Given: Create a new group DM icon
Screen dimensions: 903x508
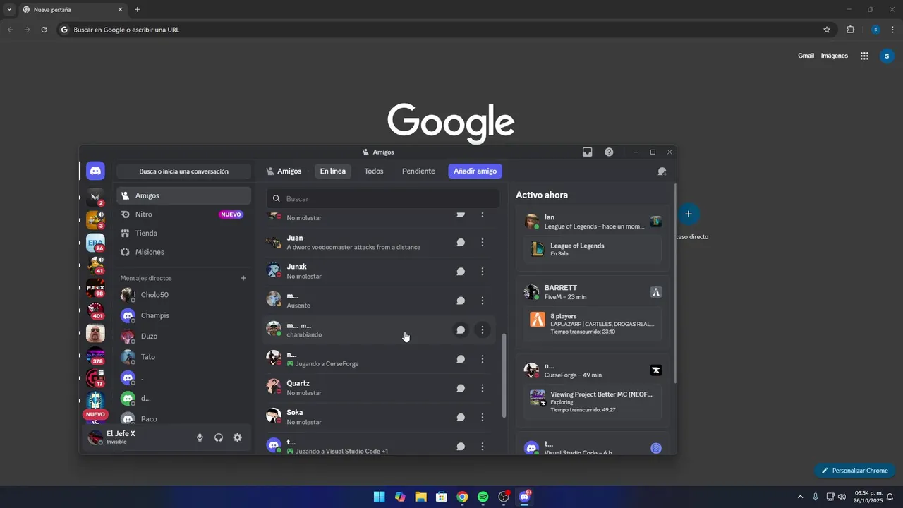Looking at the screenshot, I should click(x=662, y=171).
